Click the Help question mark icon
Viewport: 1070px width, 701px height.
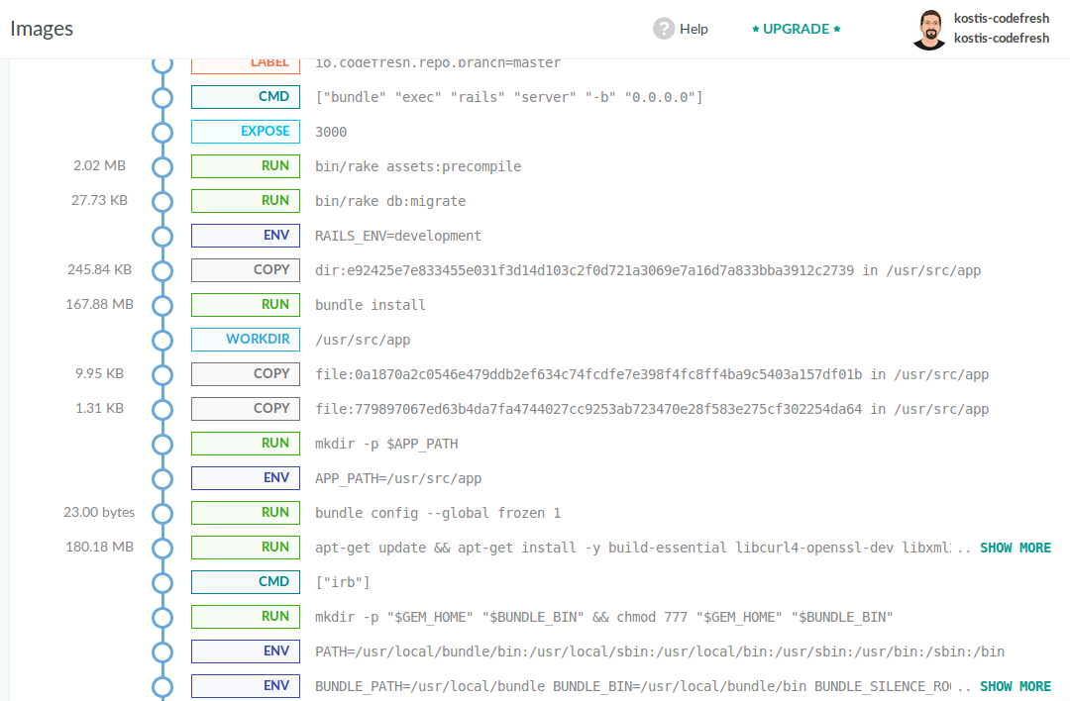tap(664, 29)
